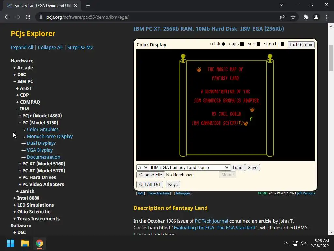Collapse the PC (Model 5150) node
Viewport: 334px width, 251px height.
(38, 123)
